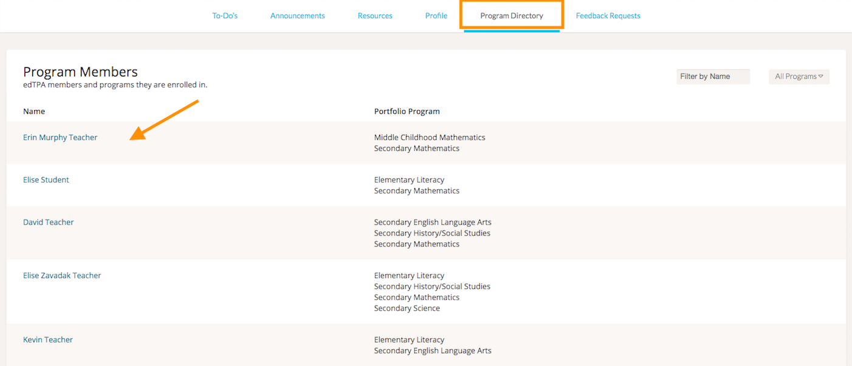Open the Profile tab
The height and width of the screenshot is (366, 852).
[x=436, y=16]
